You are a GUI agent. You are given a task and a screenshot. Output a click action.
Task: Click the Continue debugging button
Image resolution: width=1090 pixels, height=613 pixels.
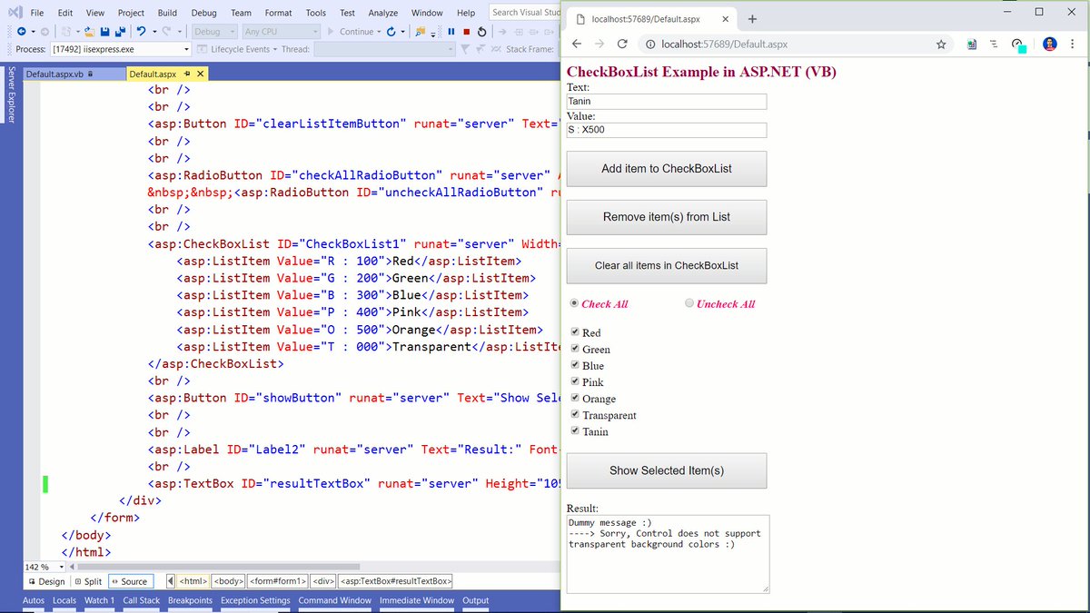point(350,31)
